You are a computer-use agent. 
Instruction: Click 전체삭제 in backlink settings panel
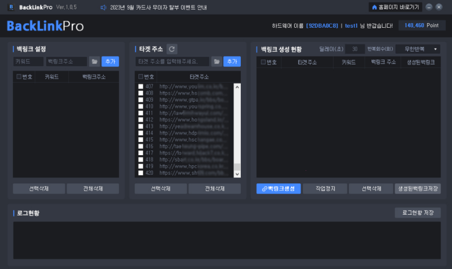tap(93, 189)
